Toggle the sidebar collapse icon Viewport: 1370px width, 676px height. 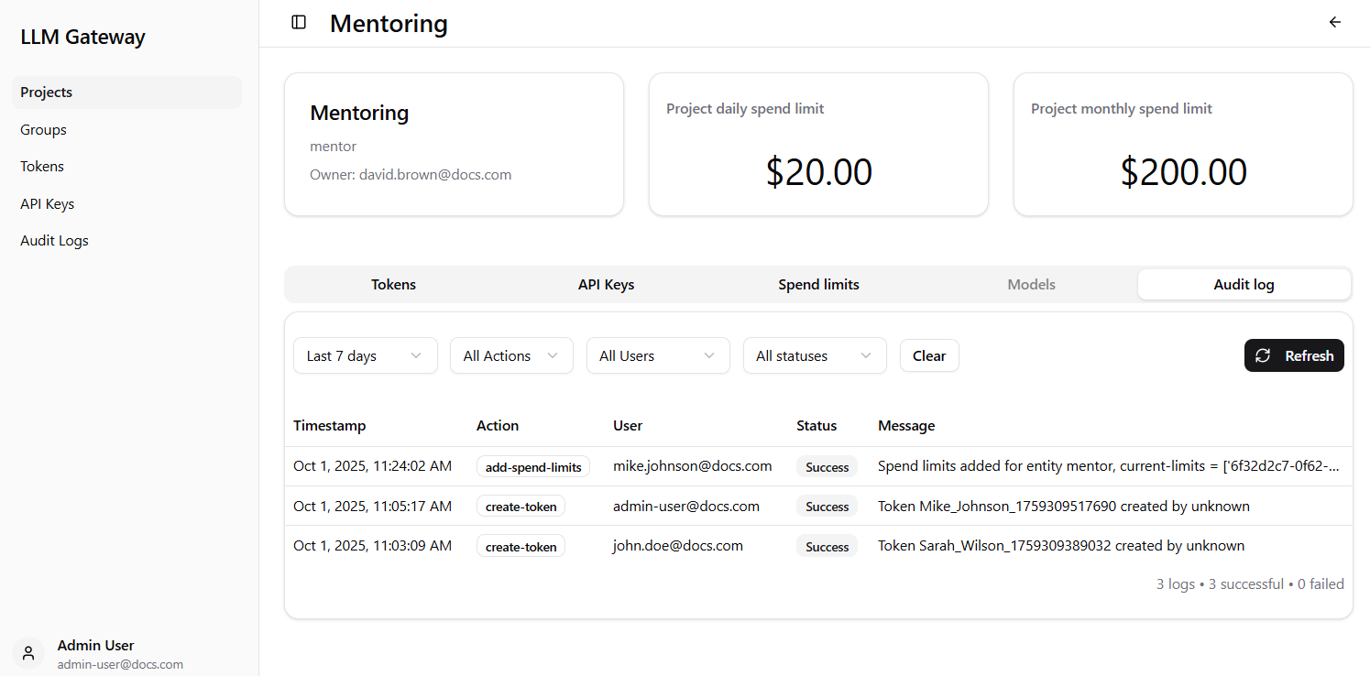tap(298, 22)
